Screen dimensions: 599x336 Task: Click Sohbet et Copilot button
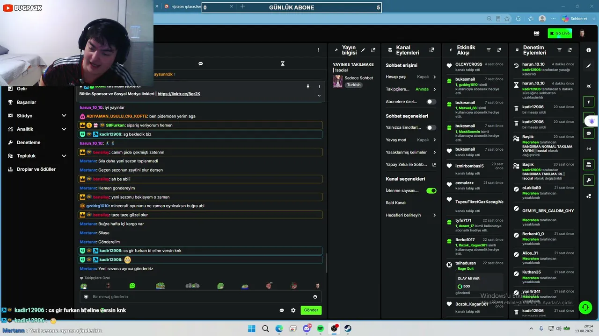pos(575,19)
